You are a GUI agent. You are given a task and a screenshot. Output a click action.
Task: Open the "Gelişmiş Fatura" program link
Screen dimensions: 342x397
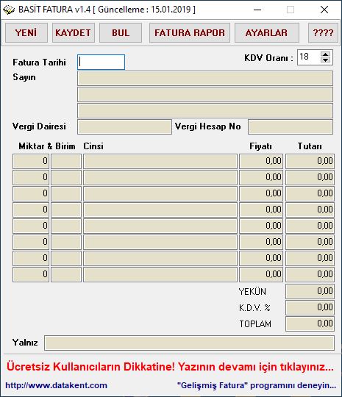(x=257, y=385)
